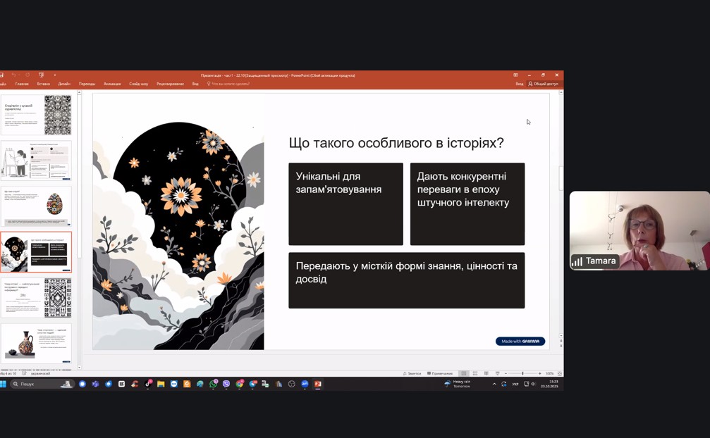Viewport: 710px width, 438px height.
Task: Switch input language via УКР indicator
Action: (x=515, y=384)
